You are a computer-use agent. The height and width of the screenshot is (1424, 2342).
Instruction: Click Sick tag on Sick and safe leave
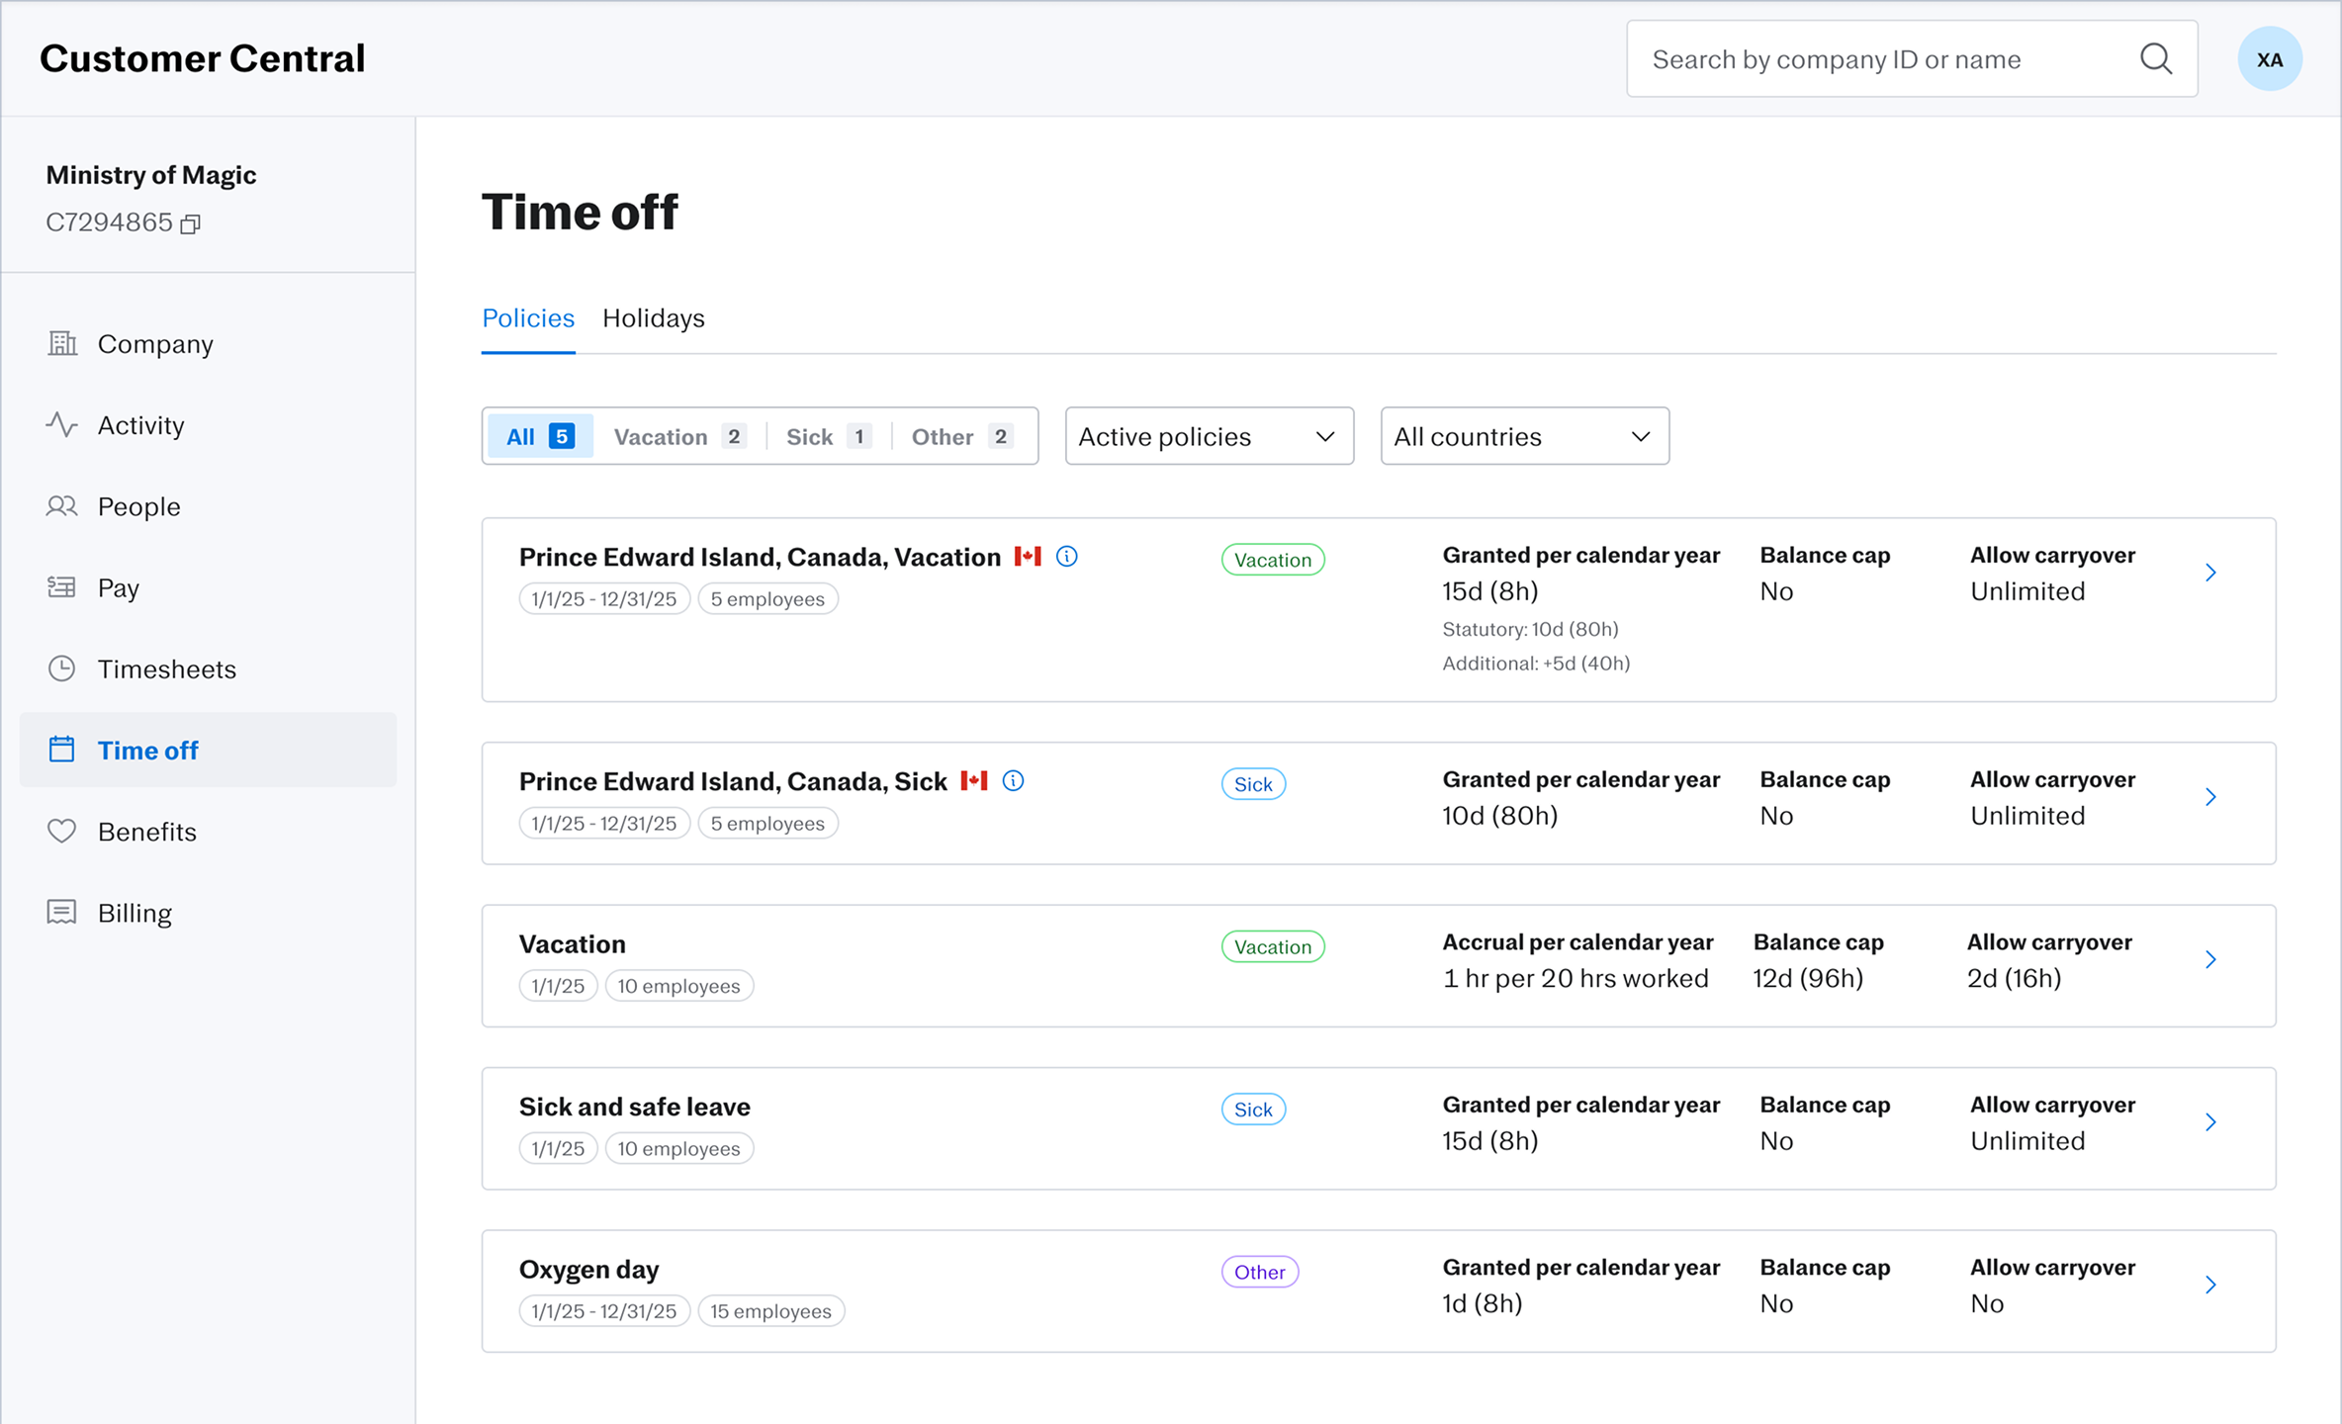point(1253,1110)
